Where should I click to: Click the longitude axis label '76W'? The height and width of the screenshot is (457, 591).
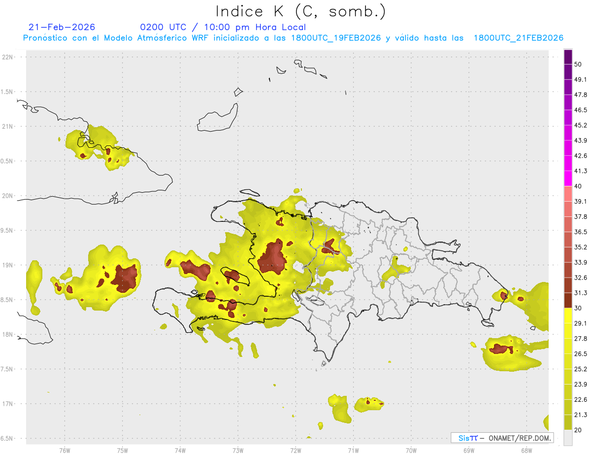click(x=65, y=451)
